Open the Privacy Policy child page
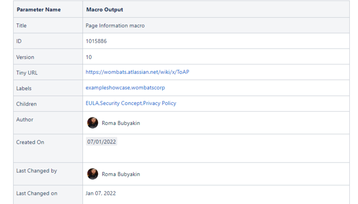The image size is (358, 204). (x=159, y=103)
